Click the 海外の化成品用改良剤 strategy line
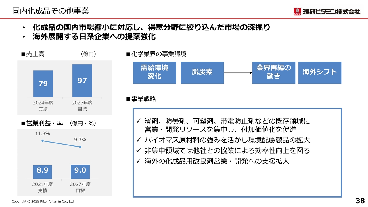The width and height of the screenshot is (368, 207). 217,161
